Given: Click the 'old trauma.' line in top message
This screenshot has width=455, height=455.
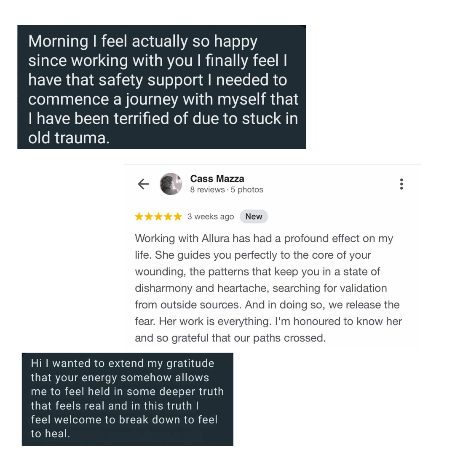Looking at the screenshot, I should [69, 138].
